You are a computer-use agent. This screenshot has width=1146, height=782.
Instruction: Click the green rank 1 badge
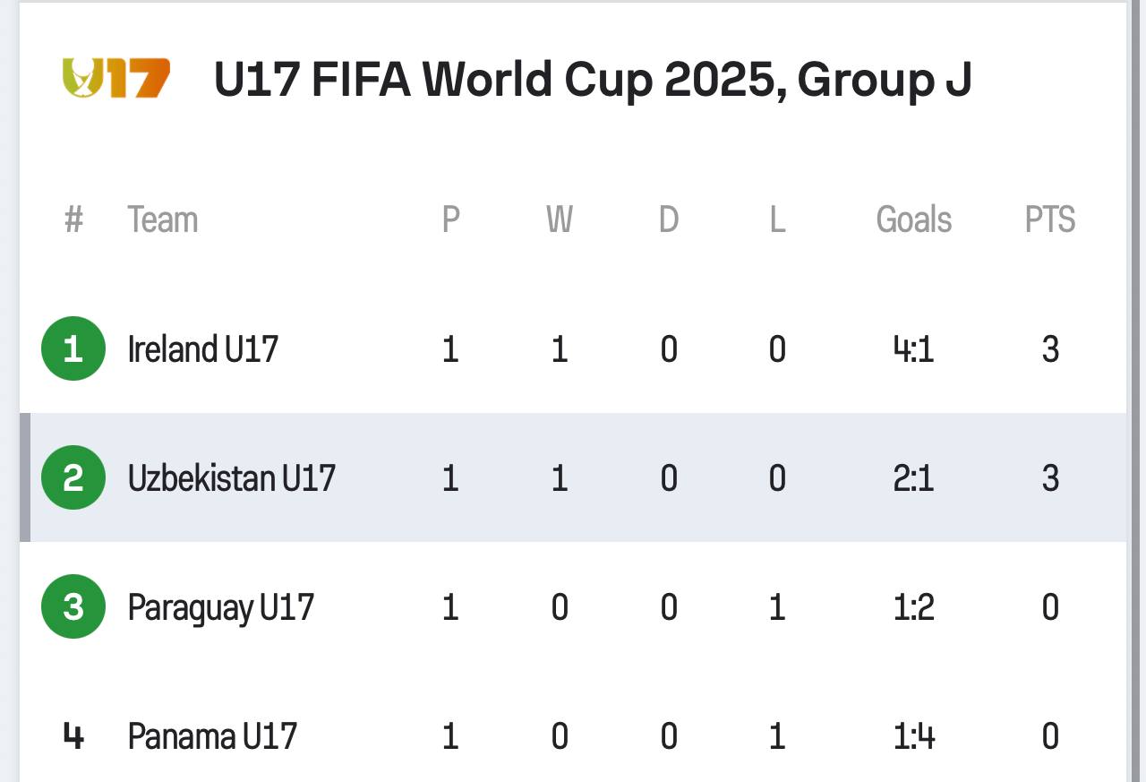(73, 348)
